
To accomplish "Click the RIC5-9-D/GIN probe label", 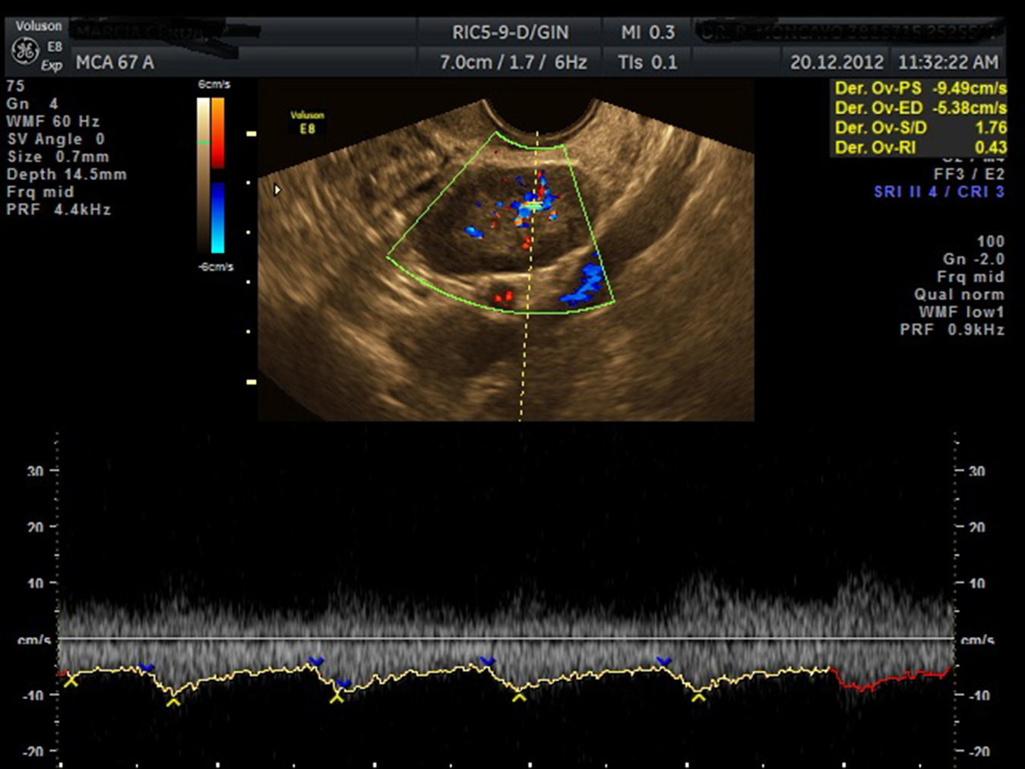I will click(x=510, y=33).
